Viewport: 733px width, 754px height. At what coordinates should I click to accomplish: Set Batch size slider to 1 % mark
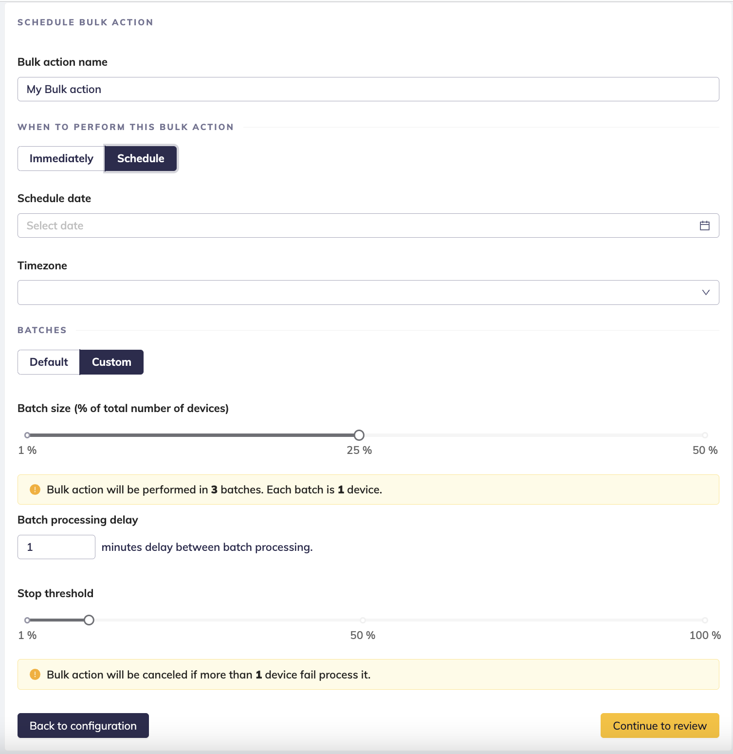click(x=27, y=435)
